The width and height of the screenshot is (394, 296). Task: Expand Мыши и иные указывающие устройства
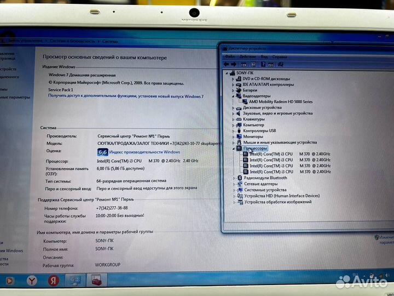click(234, 143)
